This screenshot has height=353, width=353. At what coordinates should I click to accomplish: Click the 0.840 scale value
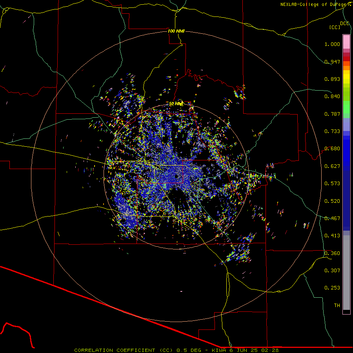(x=332, y=96)
